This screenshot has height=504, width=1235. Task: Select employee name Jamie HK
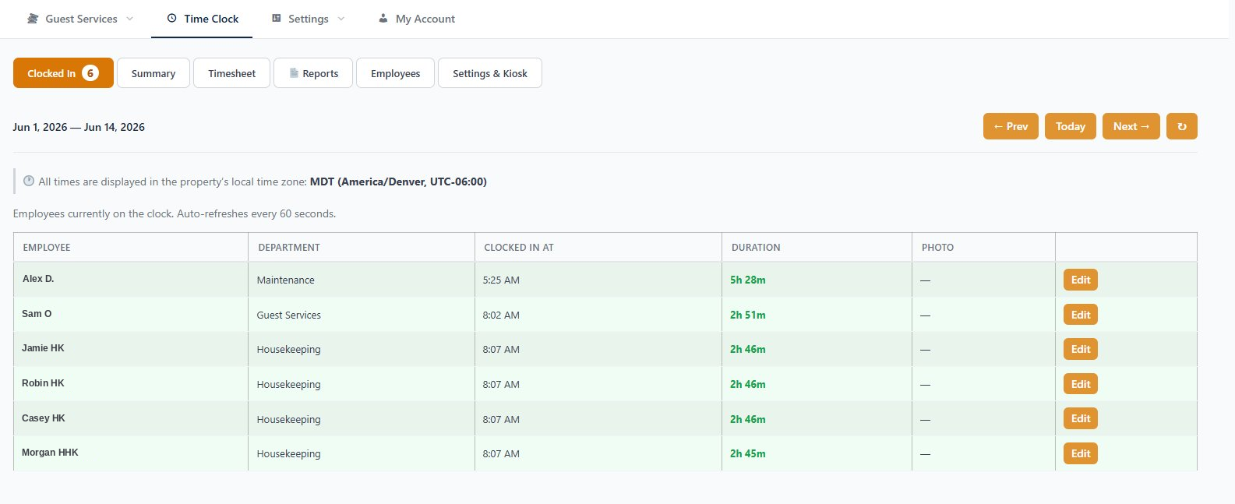coord(43,348)
